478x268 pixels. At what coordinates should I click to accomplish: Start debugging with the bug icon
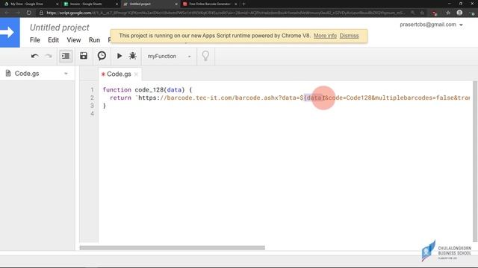[x=133, y=56]
